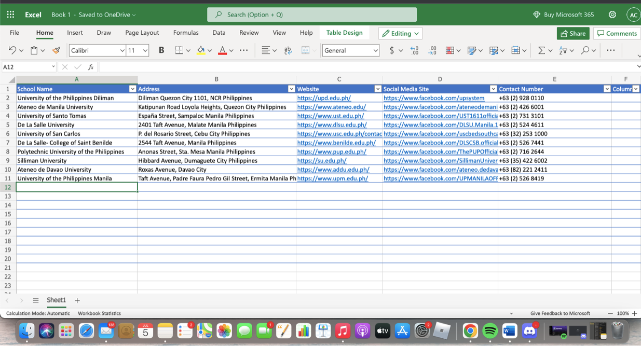This screenshot has height=346, width=641.
Task: Click the Buy Microsoft 365 diamond link
Action: [564, 15]
